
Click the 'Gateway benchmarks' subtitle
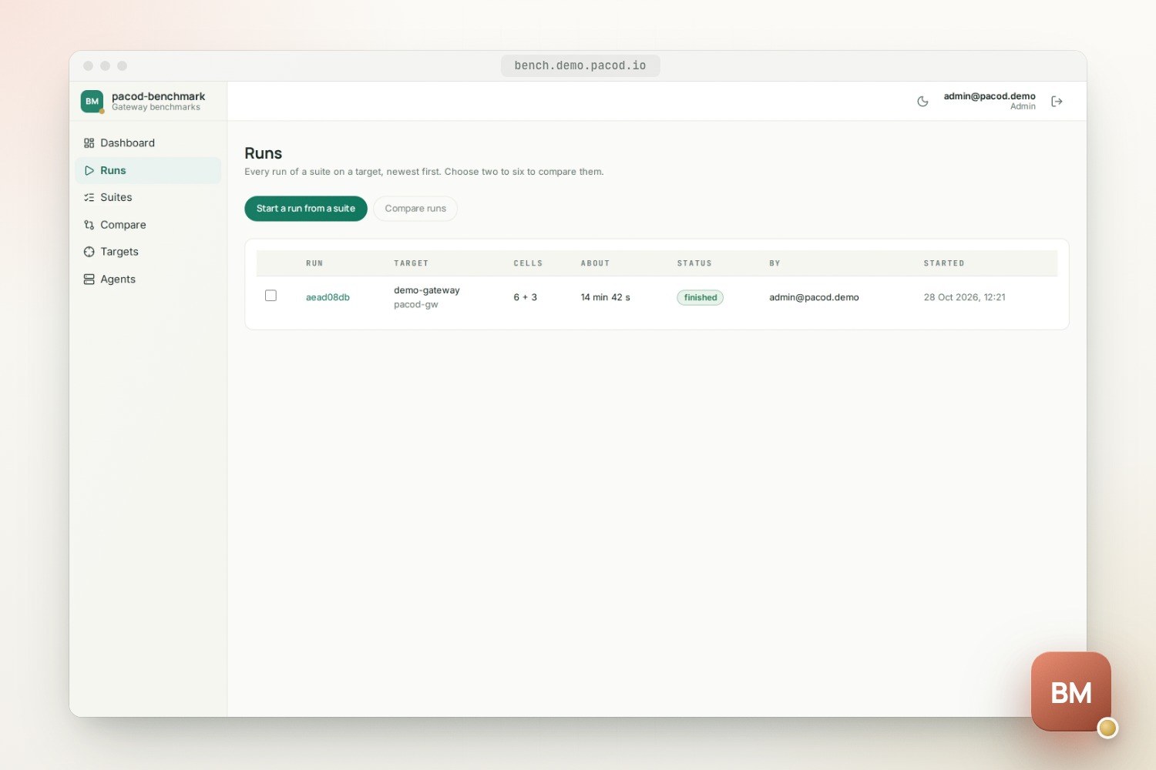tap(156, 107)
